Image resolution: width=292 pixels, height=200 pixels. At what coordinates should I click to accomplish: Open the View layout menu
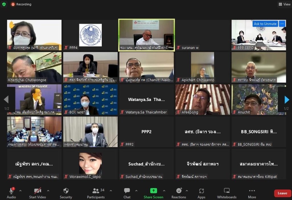click(284, 4)
